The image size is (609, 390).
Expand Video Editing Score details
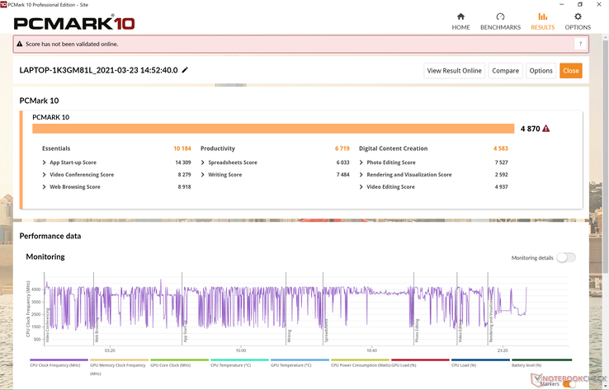[361, 186]
